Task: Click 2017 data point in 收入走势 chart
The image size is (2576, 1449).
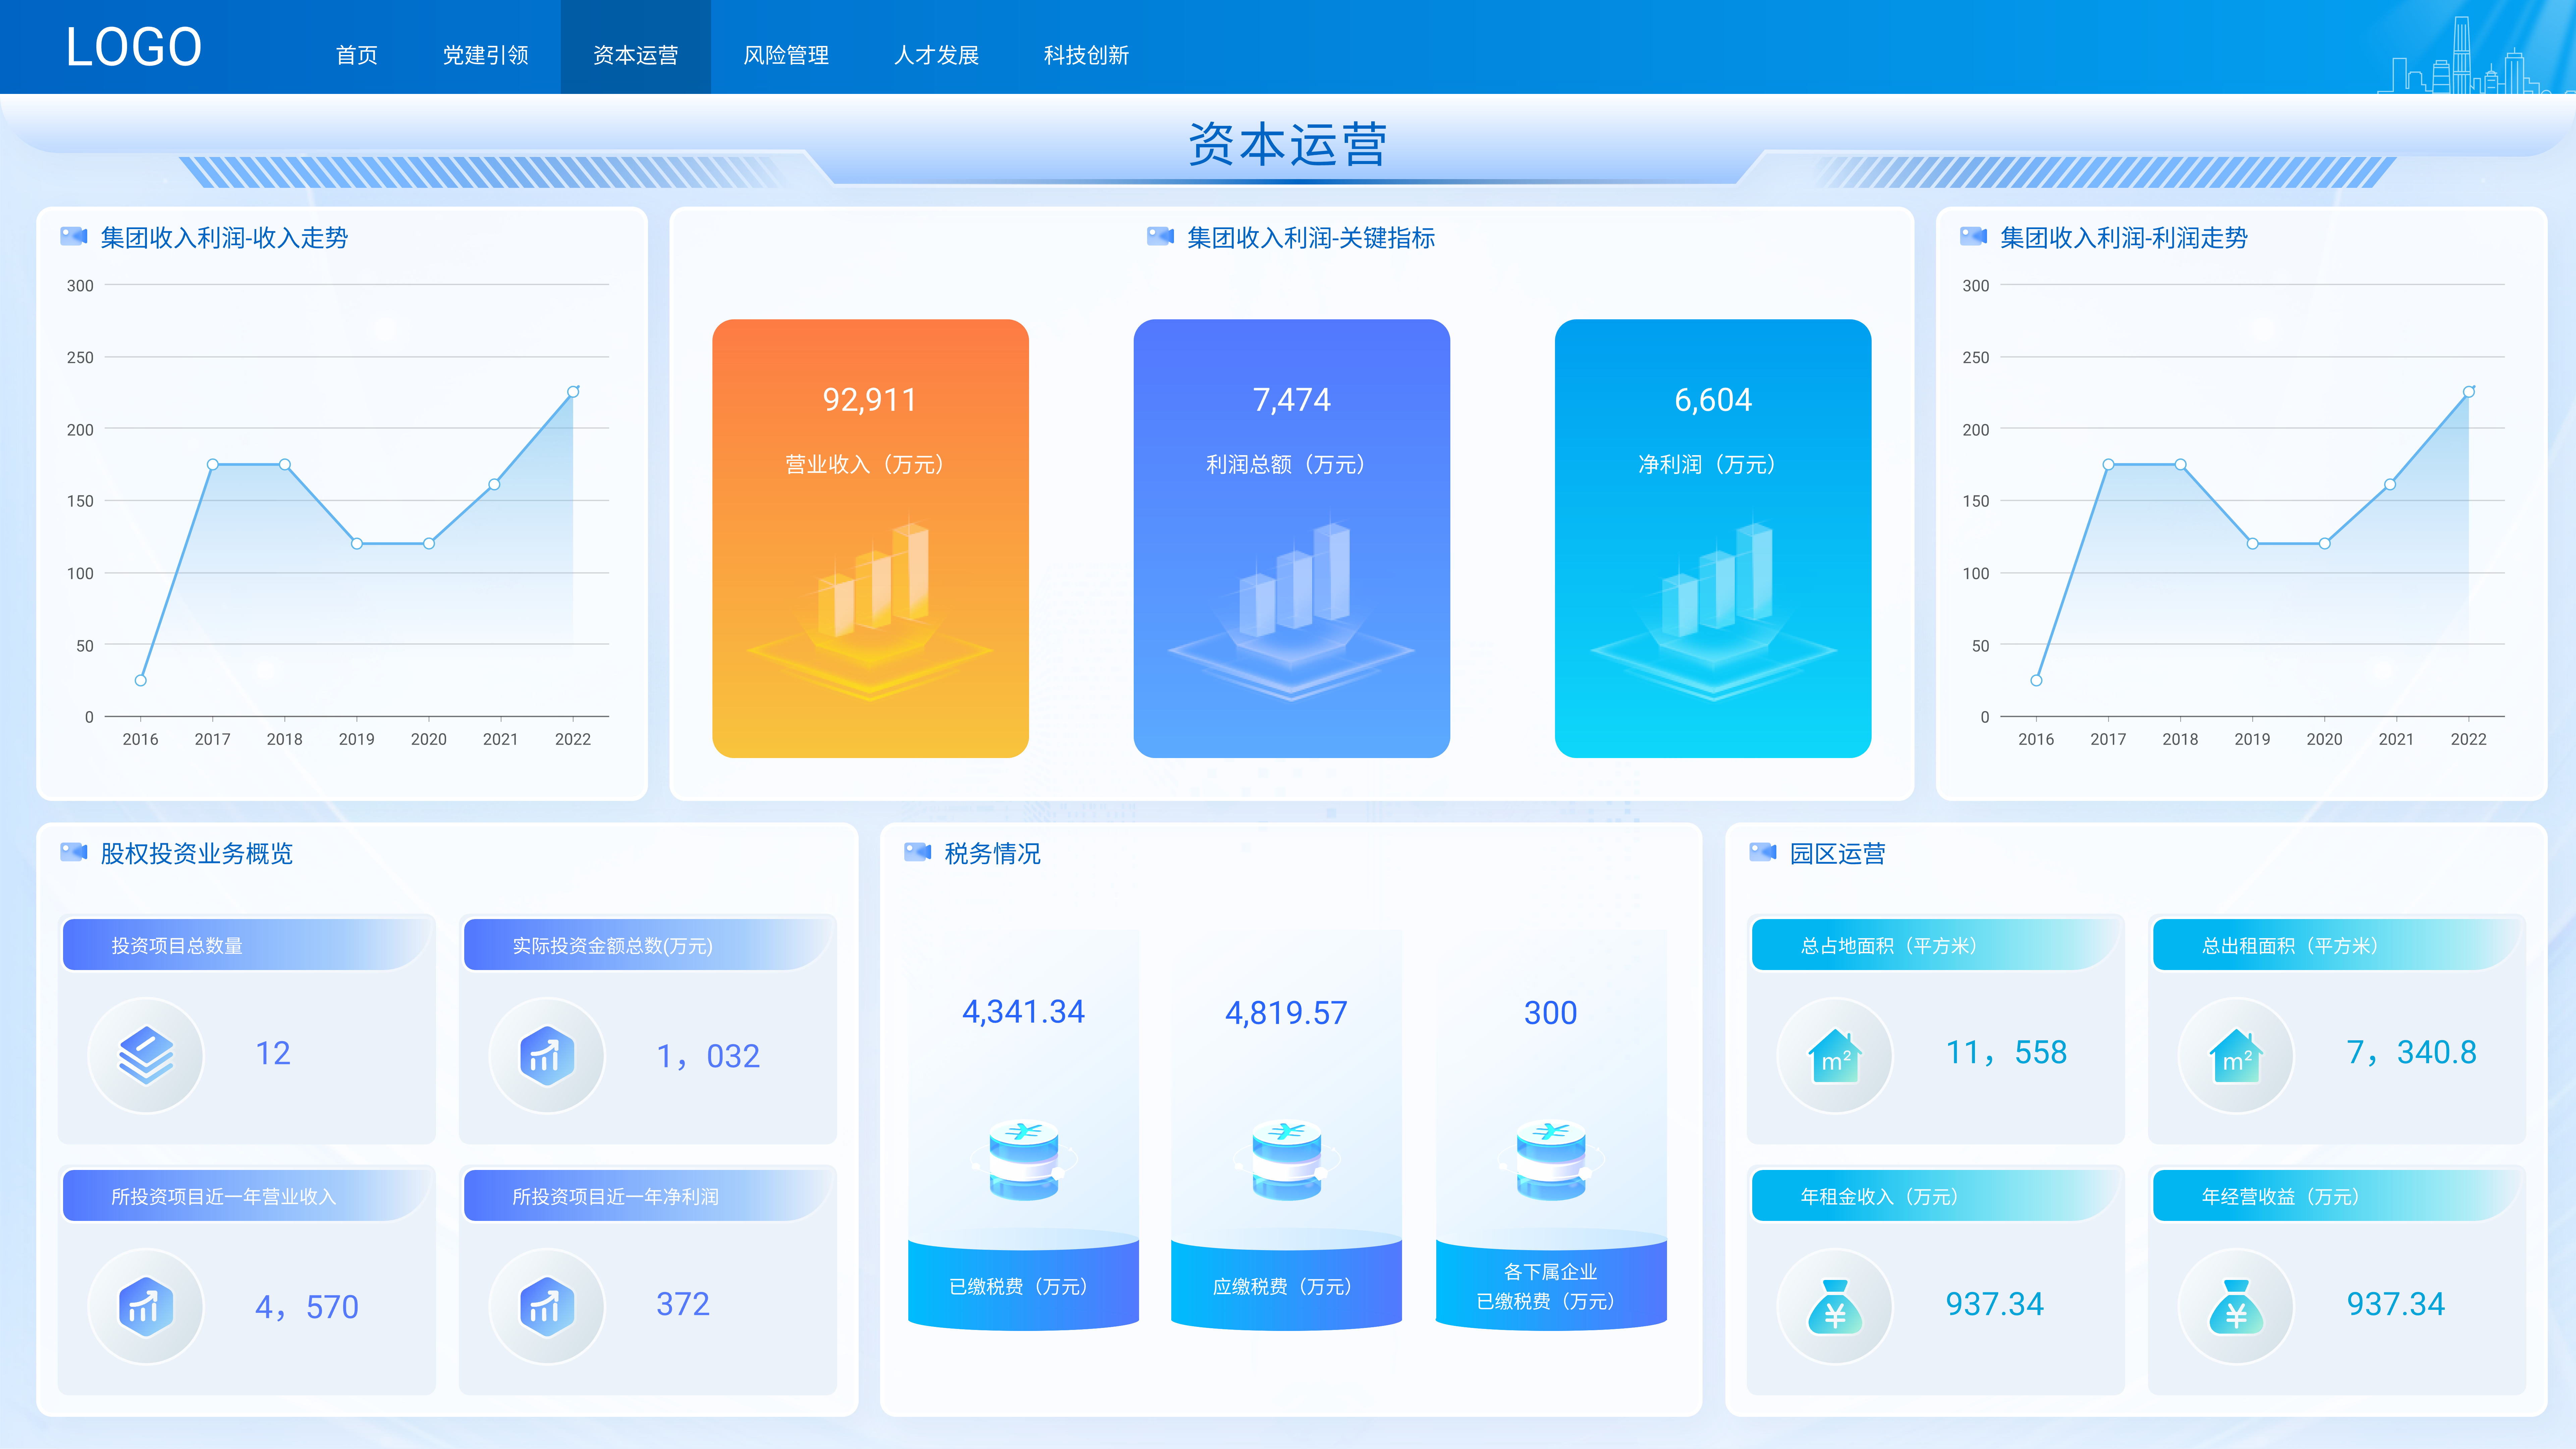Action: (213, 464)
